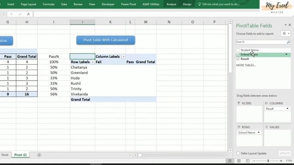Image resolution: width=294 pixels, height=165 pixels.
Task: Click the Tell me lightbulb search box
Action: pos(219,4)
